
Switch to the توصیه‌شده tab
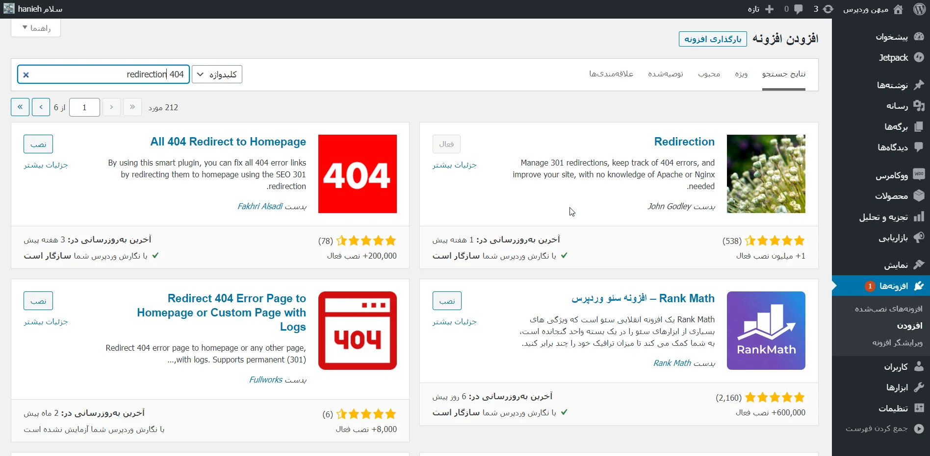(x=666, y=74)
